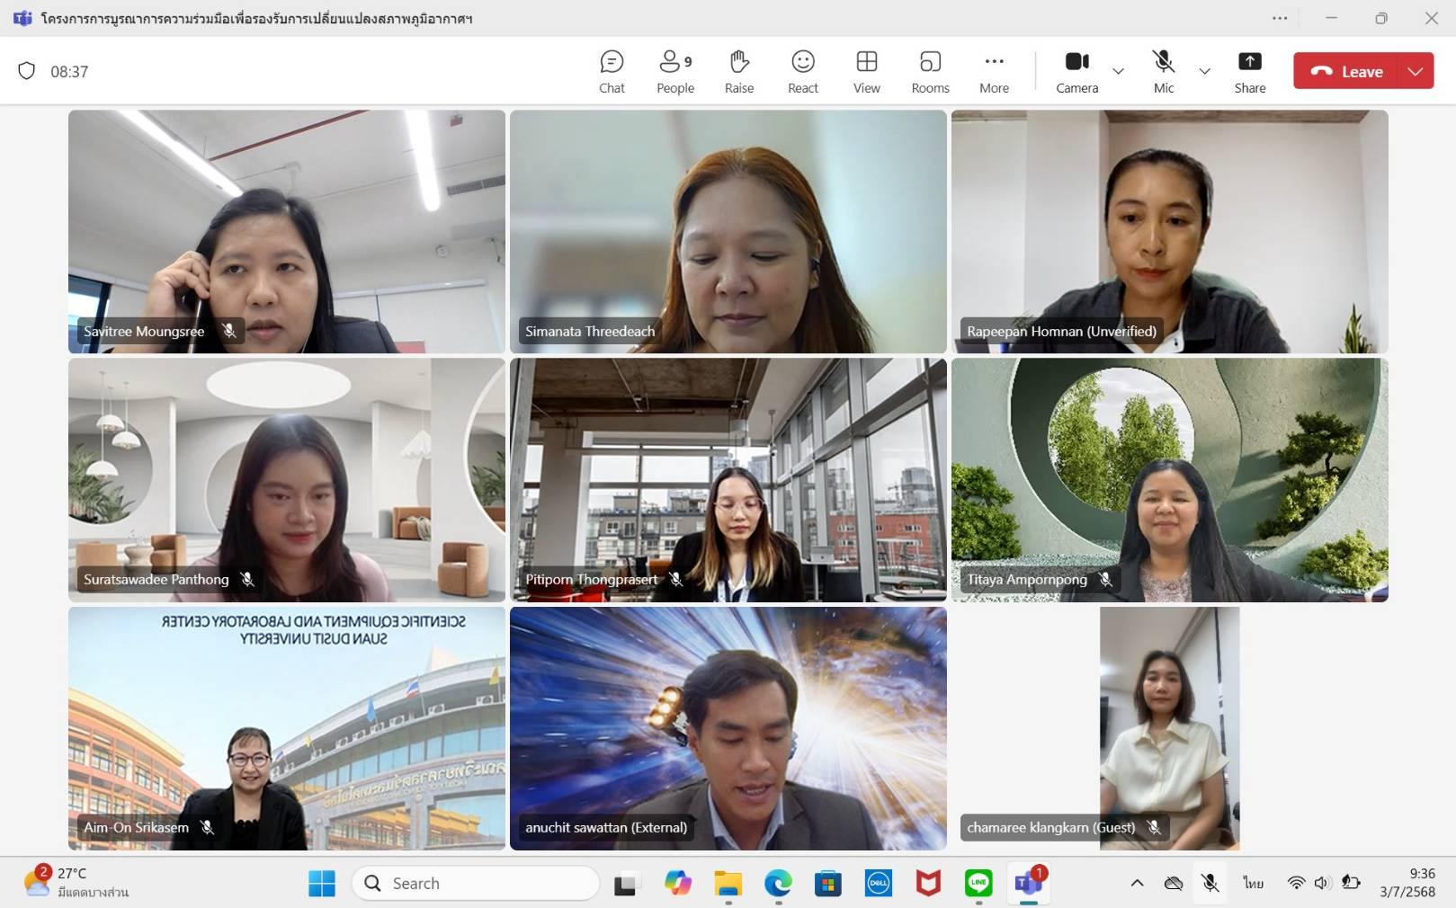This screenshot has width=1456, height=908.
Task: Open the React emoji menu
Action: pos(802,71)
